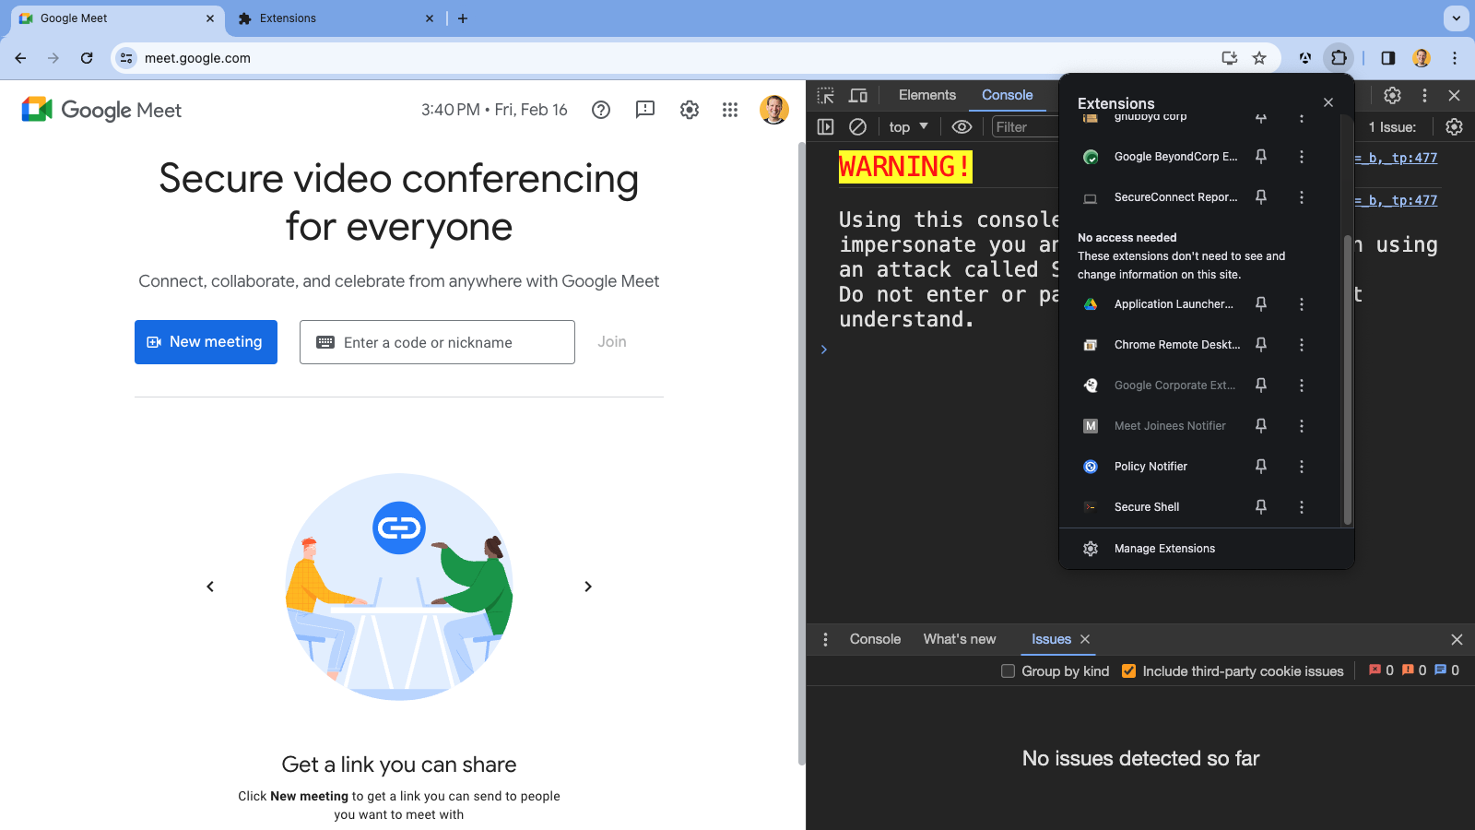
Task: Click the clear console icon
Action: [x=857, y=127]
